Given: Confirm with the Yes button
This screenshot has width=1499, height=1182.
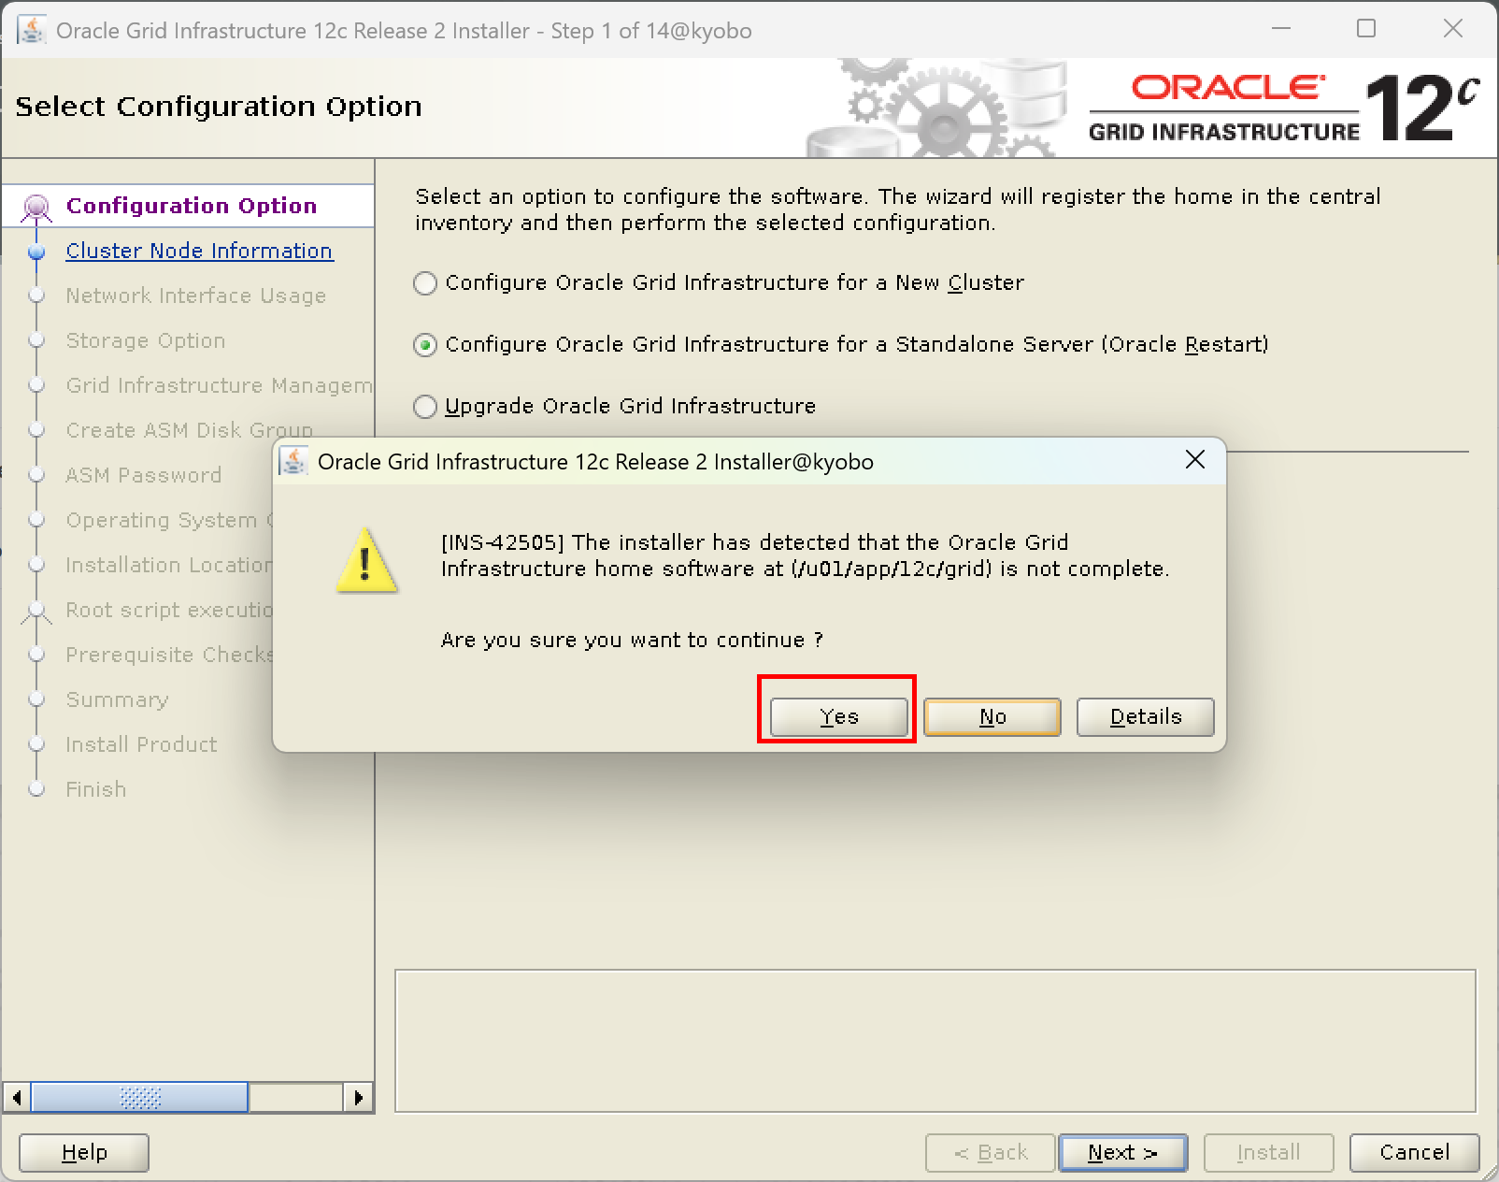Looking at the screenshot, I should pyautogui.click(x=838, y=717).
